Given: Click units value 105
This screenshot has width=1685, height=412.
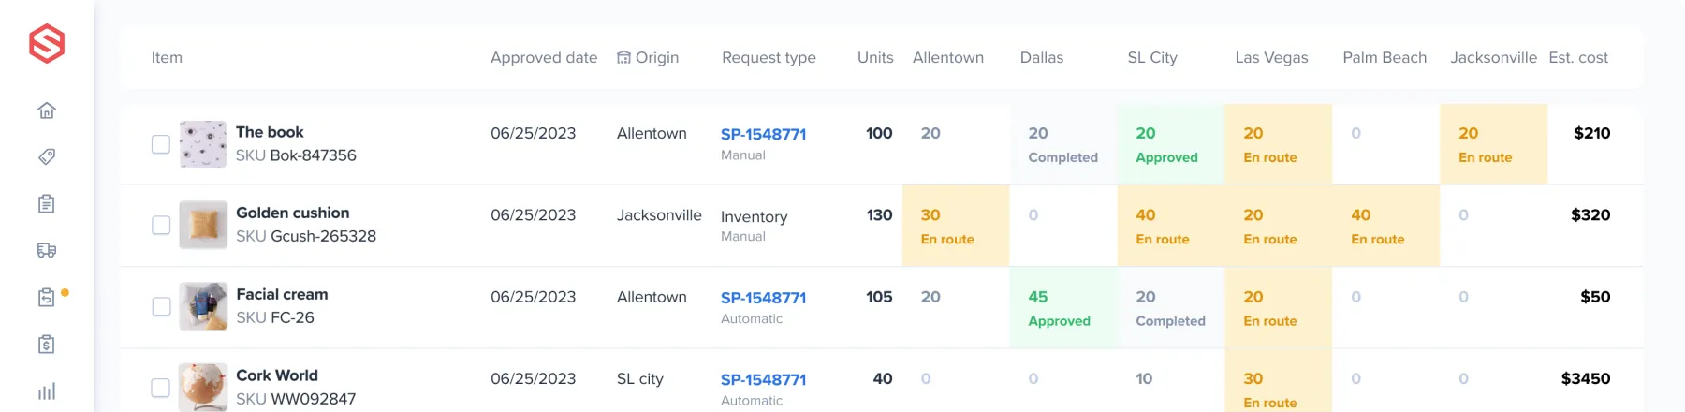Looking at the screenshot, I should point(879,297).
